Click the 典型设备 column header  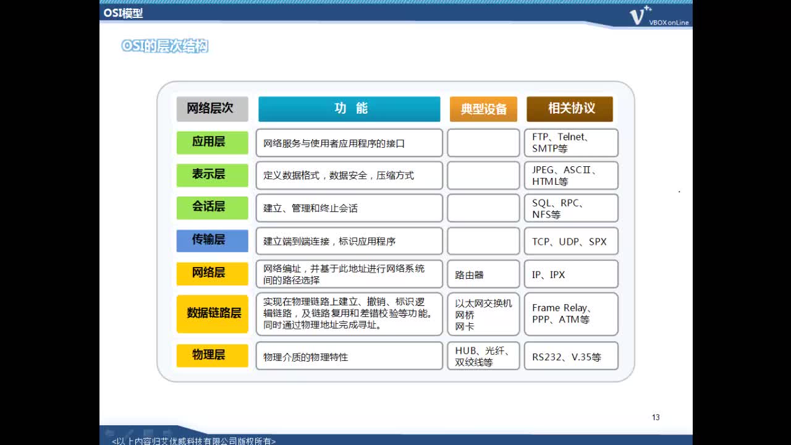coord(483,109)
